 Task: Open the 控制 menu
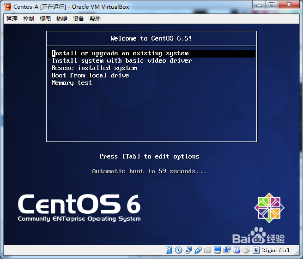(29, 19)
